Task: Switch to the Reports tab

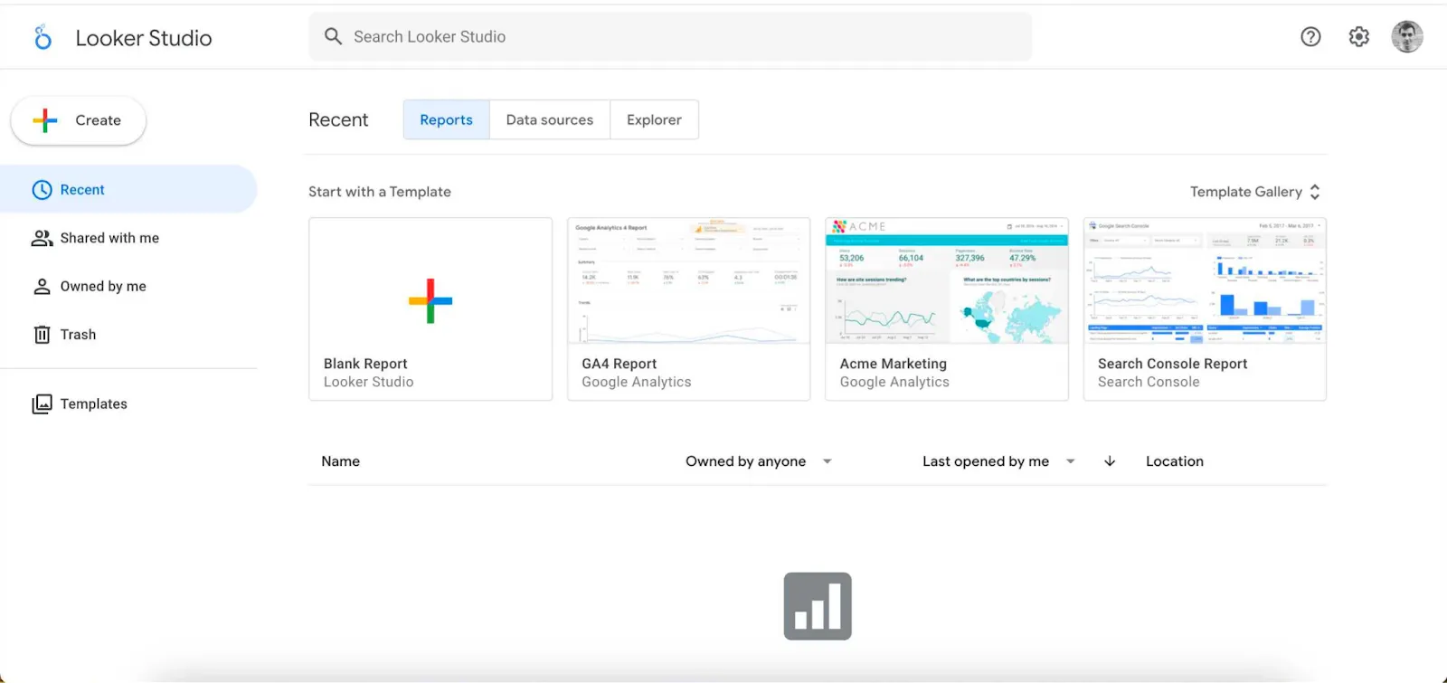Action: 447,119
